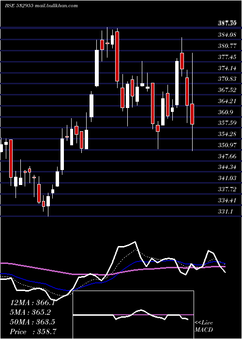Click the 347.66 price label
Image resolution: width=242 pixels, height=339 pixels.
pos(227,156)
